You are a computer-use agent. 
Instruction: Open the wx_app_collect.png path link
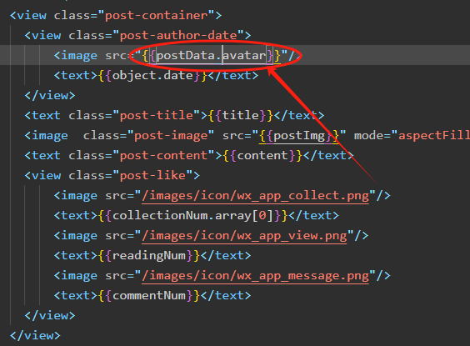255,196
